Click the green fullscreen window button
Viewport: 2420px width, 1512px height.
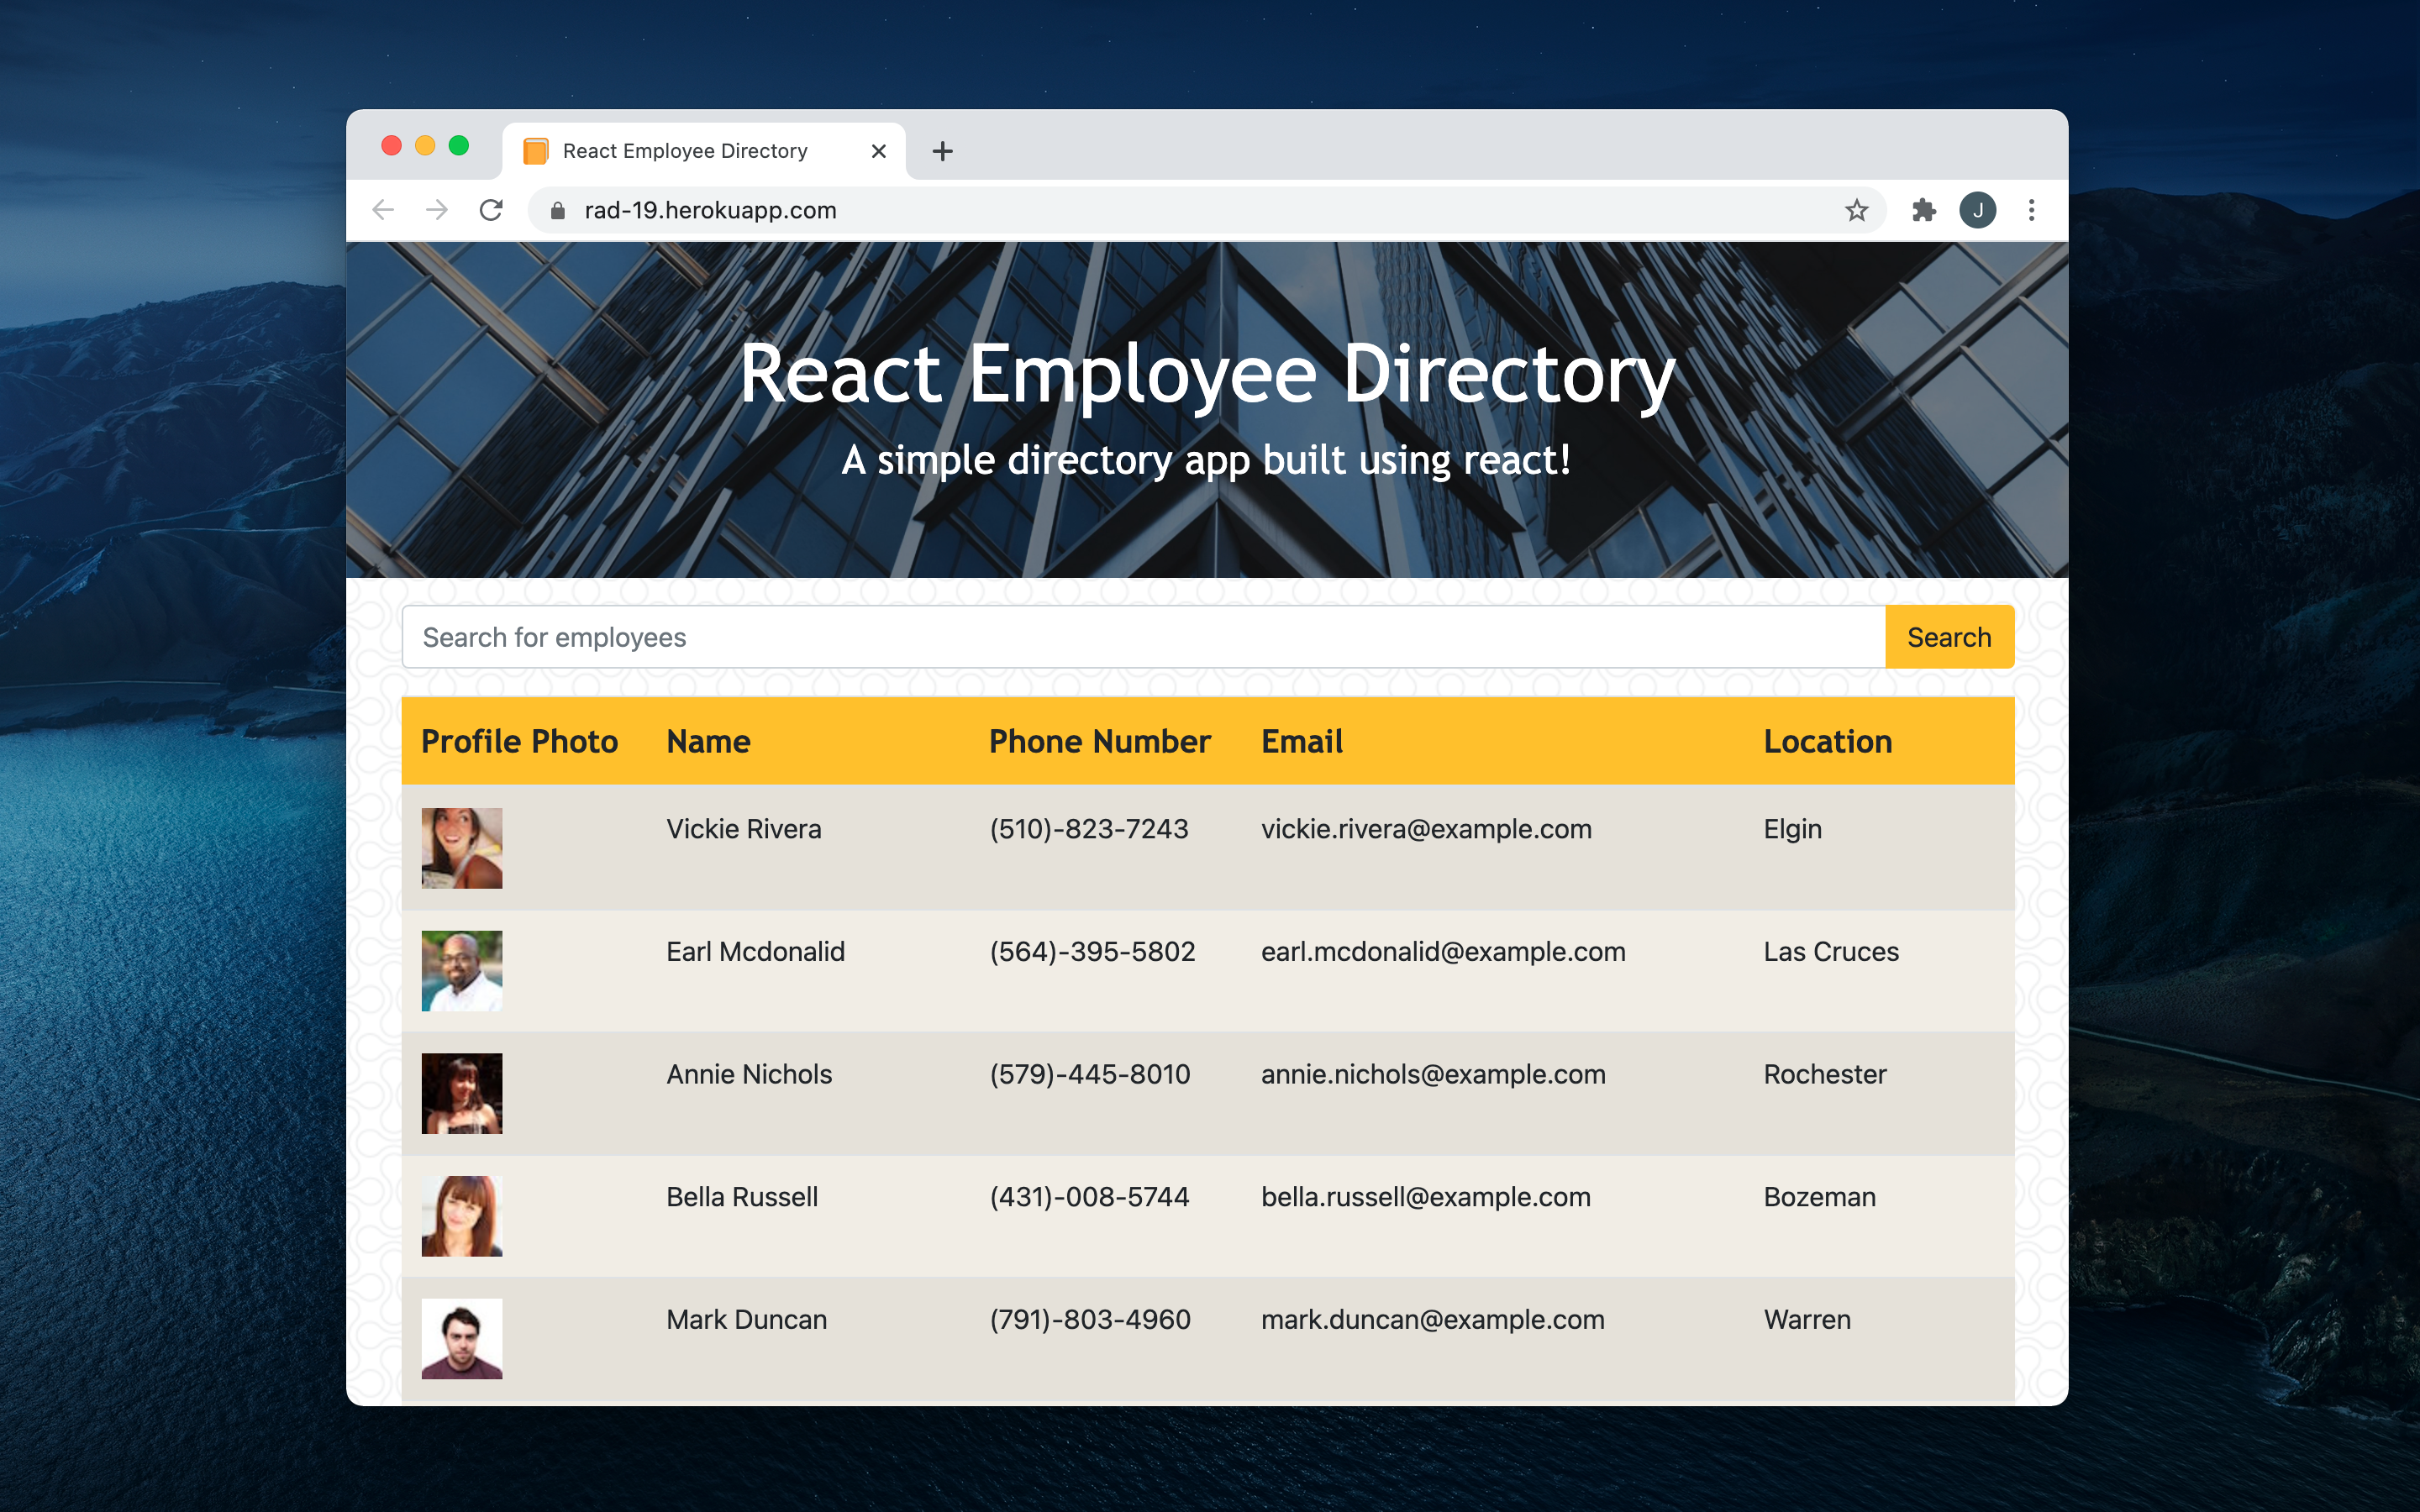pos(459,146)
